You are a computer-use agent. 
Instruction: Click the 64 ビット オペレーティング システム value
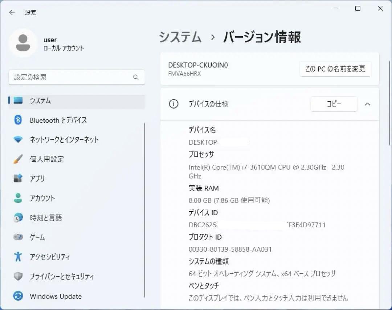(x=262, y=273)
